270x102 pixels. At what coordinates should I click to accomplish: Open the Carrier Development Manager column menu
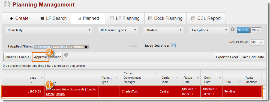(155, 73)
